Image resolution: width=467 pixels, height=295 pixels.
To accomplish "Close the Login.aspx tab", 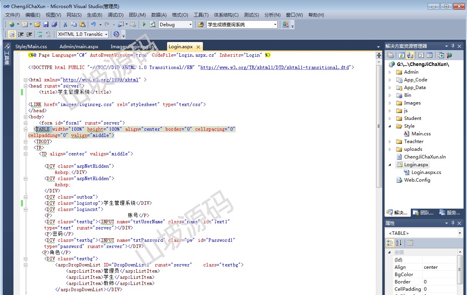I will (x=198, y=47).
